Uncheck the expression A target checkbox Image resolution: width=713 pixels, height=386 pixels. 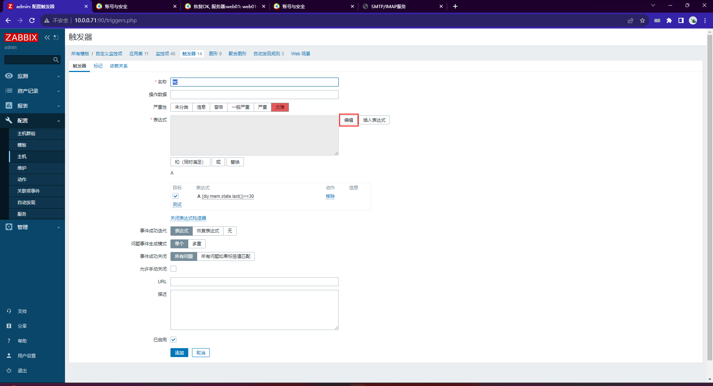click(176, 196)
